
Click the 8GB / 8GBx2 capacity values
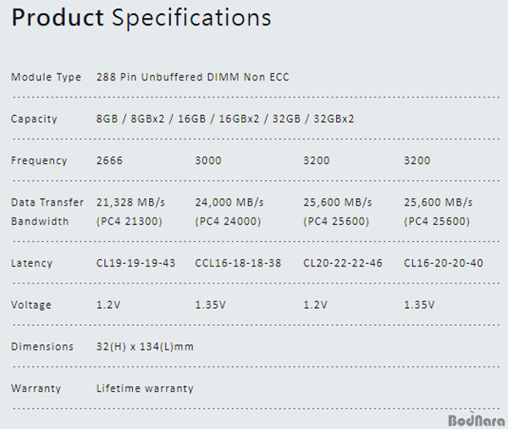click(130, 118)
